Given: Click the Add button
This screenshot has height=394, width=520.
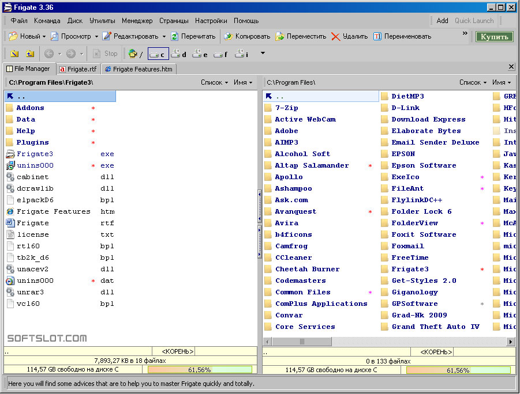Looking at the screenshot, I should (442, 21).
